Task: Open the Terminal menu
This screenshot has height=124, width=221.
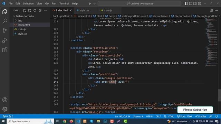Action: click(x=64, y=3)
